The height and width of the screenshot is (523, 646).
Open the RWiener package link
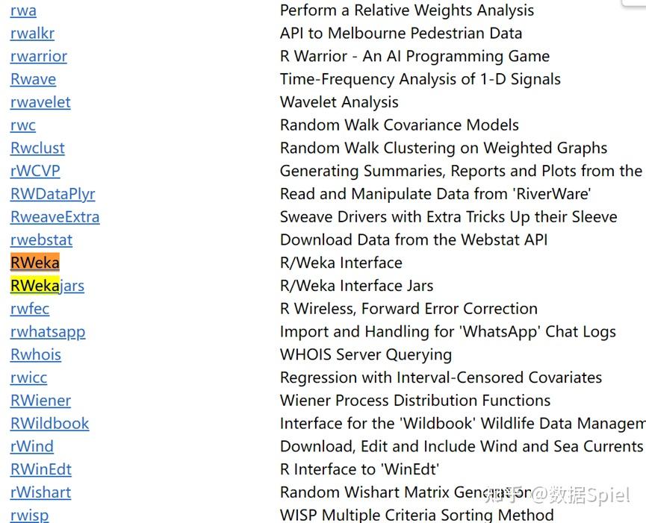click(40, 401)
